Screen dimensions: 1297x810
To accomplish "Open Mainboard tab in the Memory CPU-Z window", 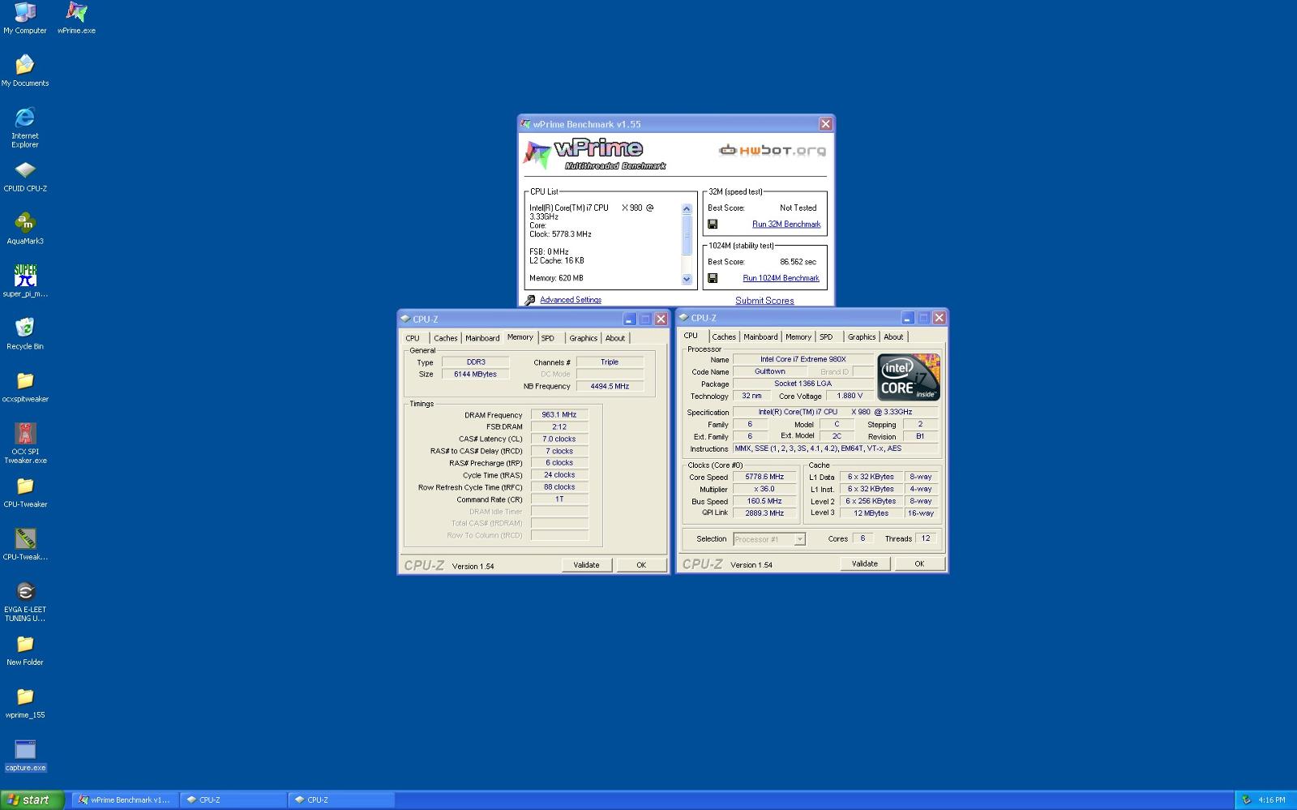I will click(482, 339).
